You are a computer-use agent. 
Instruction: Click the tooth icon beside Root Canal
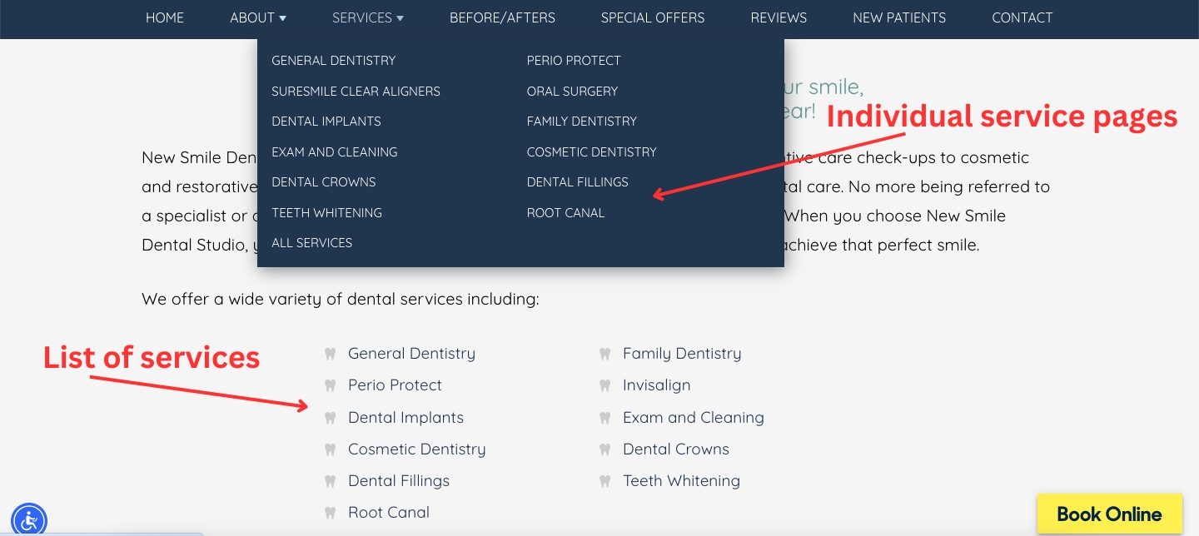tap(330, 512)
